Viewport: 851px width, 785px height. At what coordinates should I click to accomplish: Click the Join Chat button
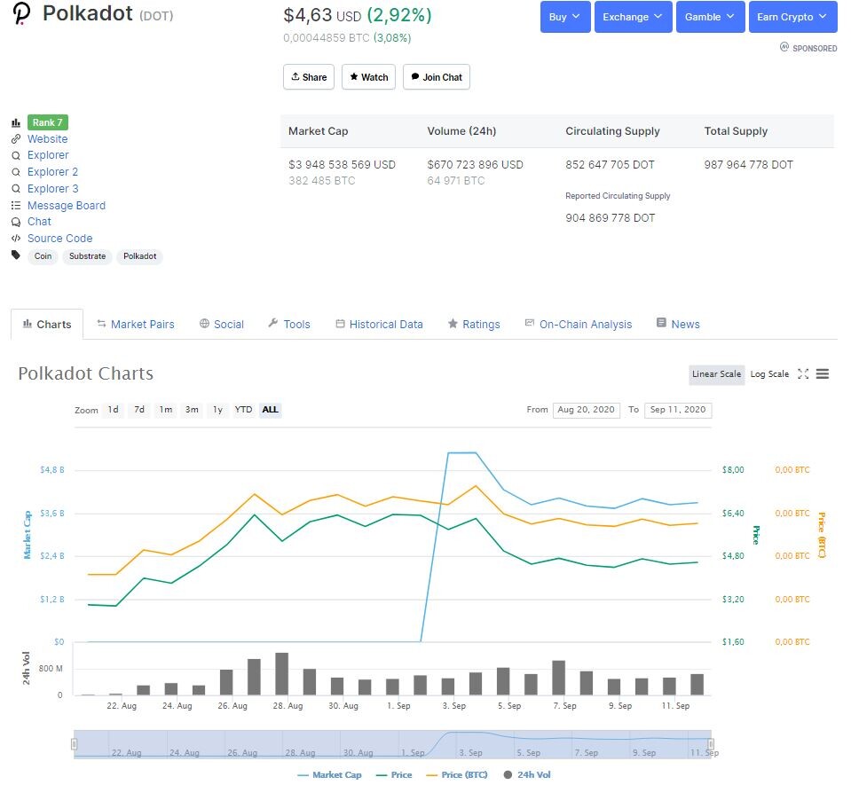coord(437,77)
